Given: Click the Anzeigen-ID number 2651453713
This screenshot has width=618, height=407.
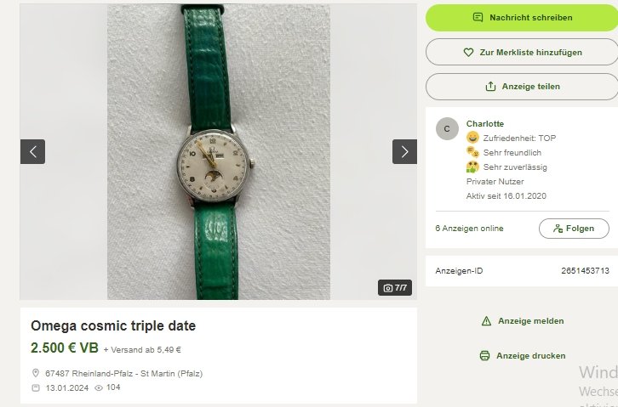Looking at the screenshot, I should point(585,270).
